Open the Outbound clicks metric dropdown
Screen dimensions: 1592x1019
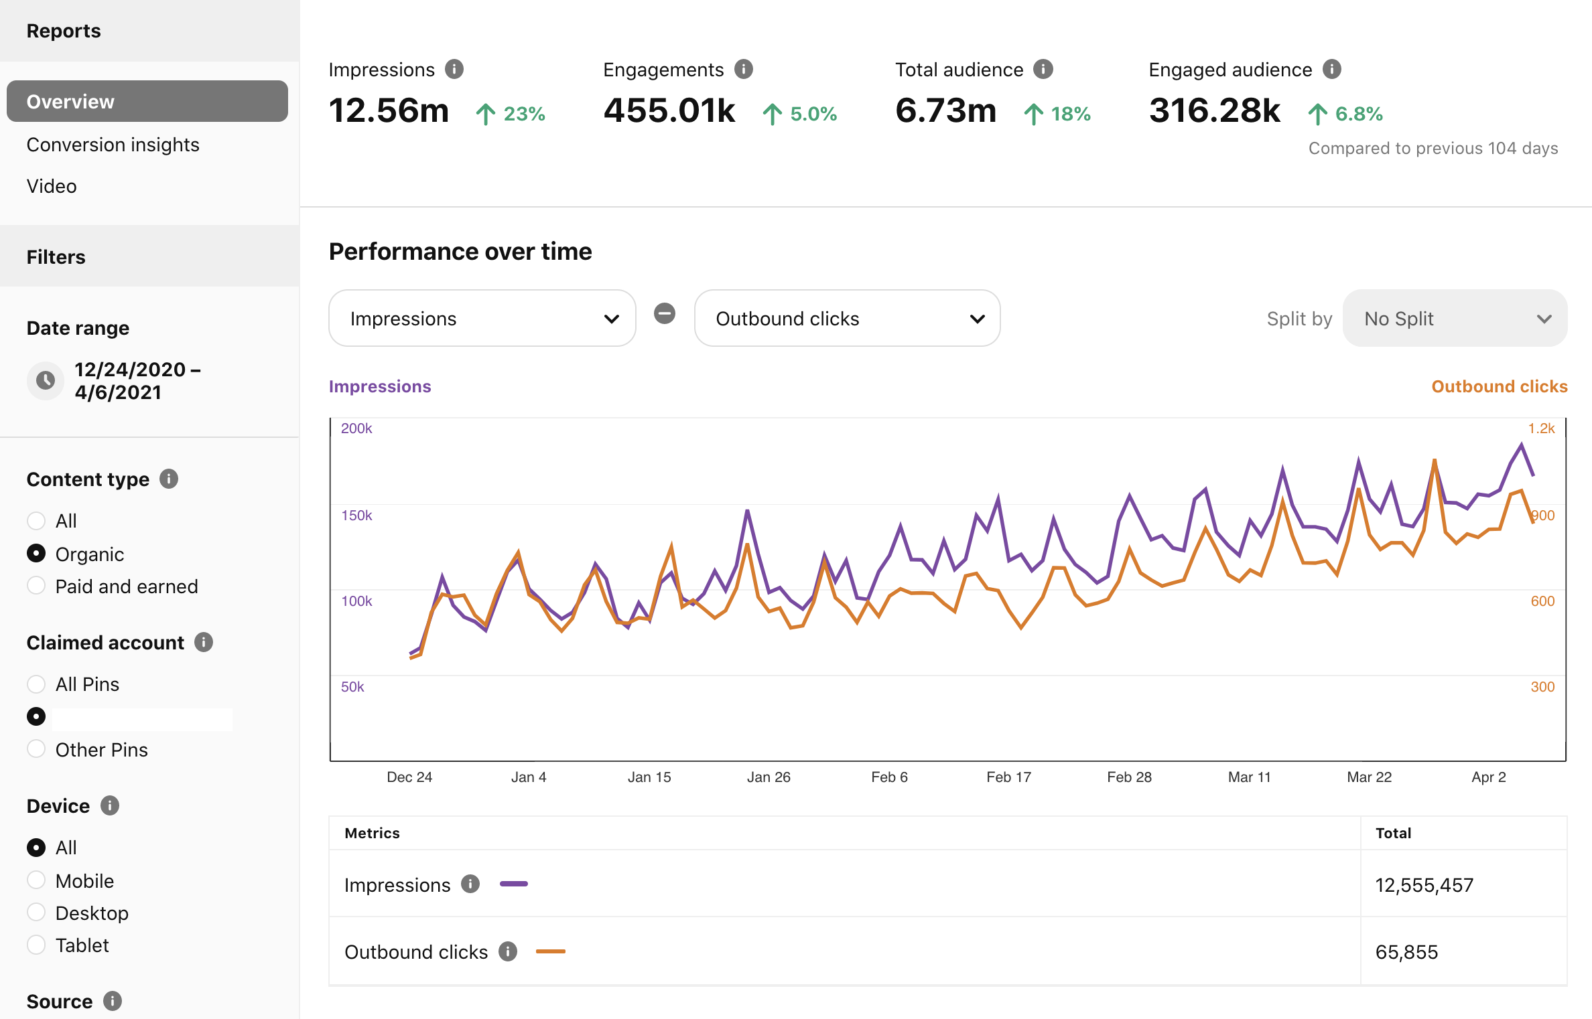(847, 319)
